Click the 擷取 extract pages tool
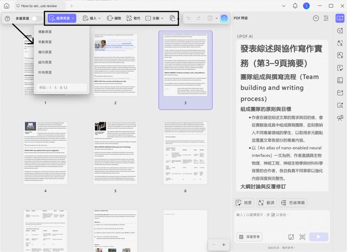Viewport: 347px width, 252px height. 114,18
